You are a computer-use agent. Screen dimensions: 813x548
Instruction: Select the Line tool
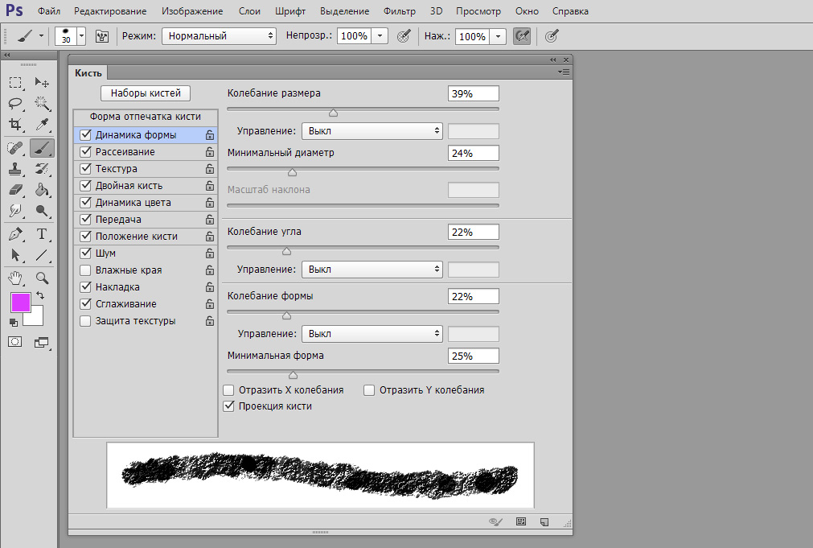(x=42, y=255)
